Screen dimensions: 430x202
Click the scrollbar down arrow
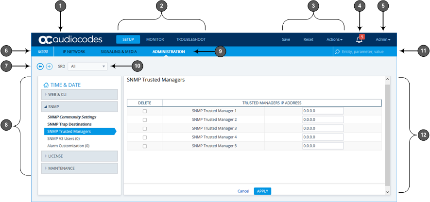coord(387,192)
